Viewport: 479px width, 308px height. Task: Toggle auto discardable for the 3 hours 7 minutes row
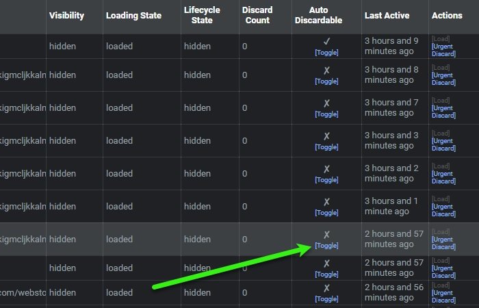point(326,114)
